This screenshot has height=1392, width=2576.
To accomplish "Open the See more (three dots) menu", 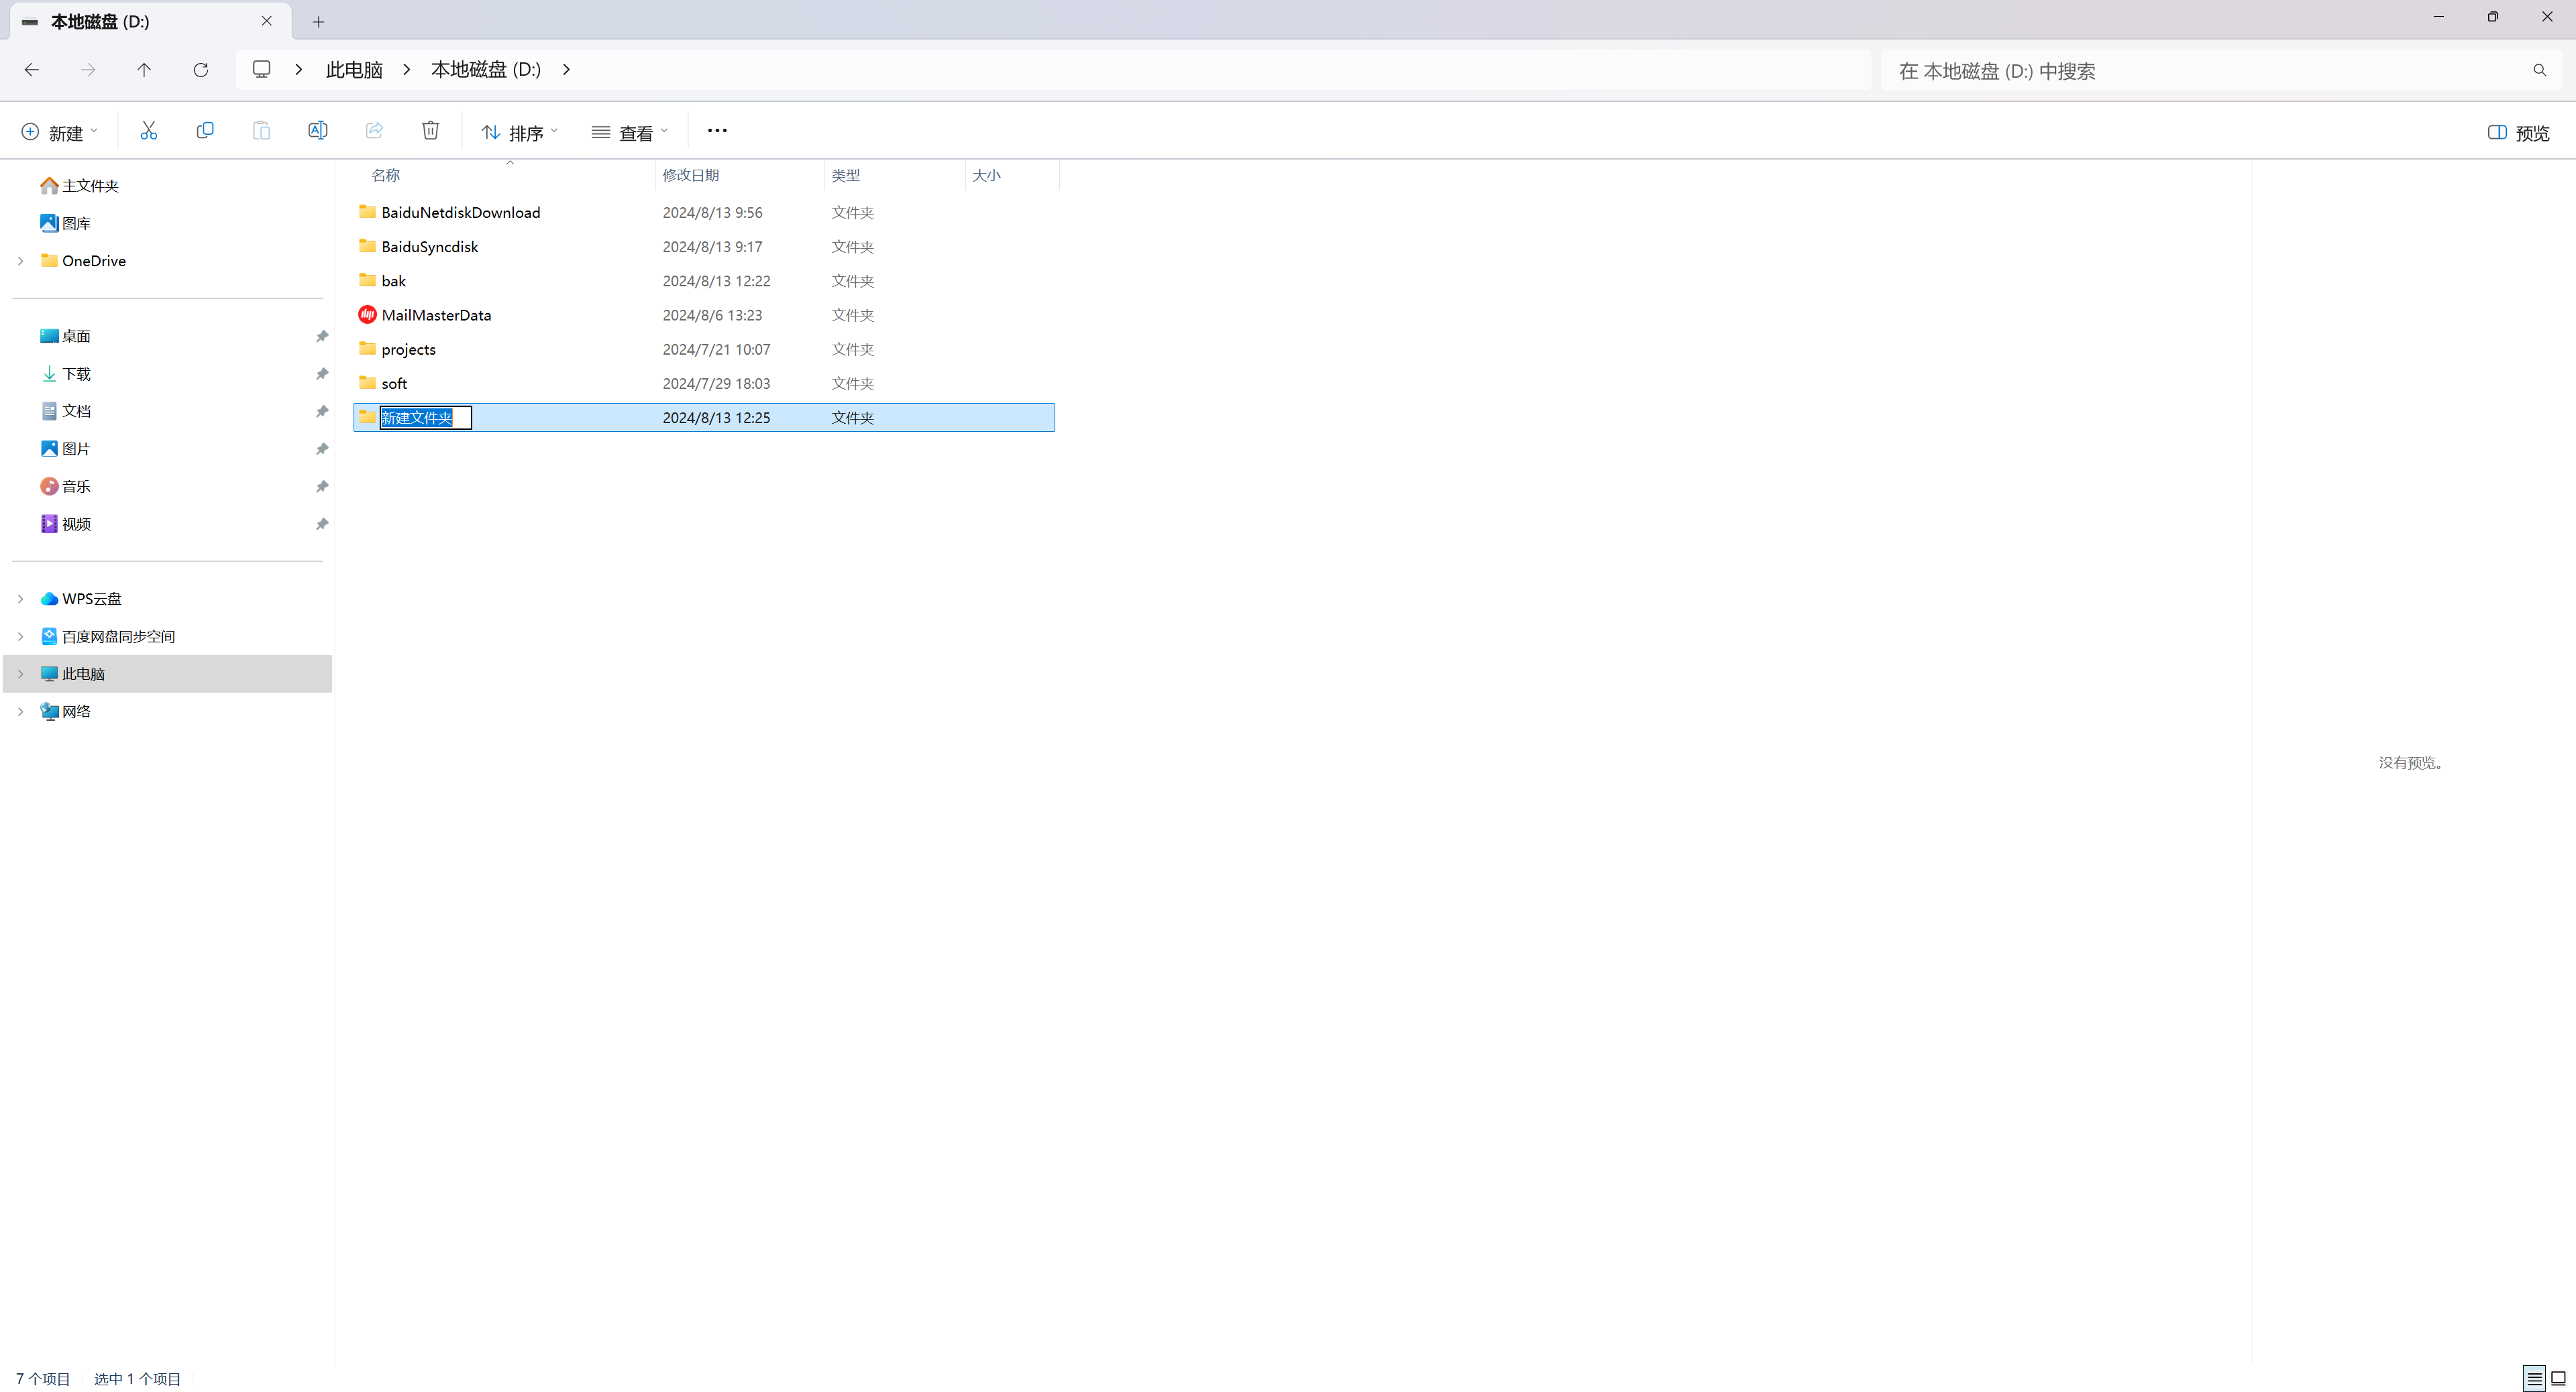I will (x=717, y=131).
